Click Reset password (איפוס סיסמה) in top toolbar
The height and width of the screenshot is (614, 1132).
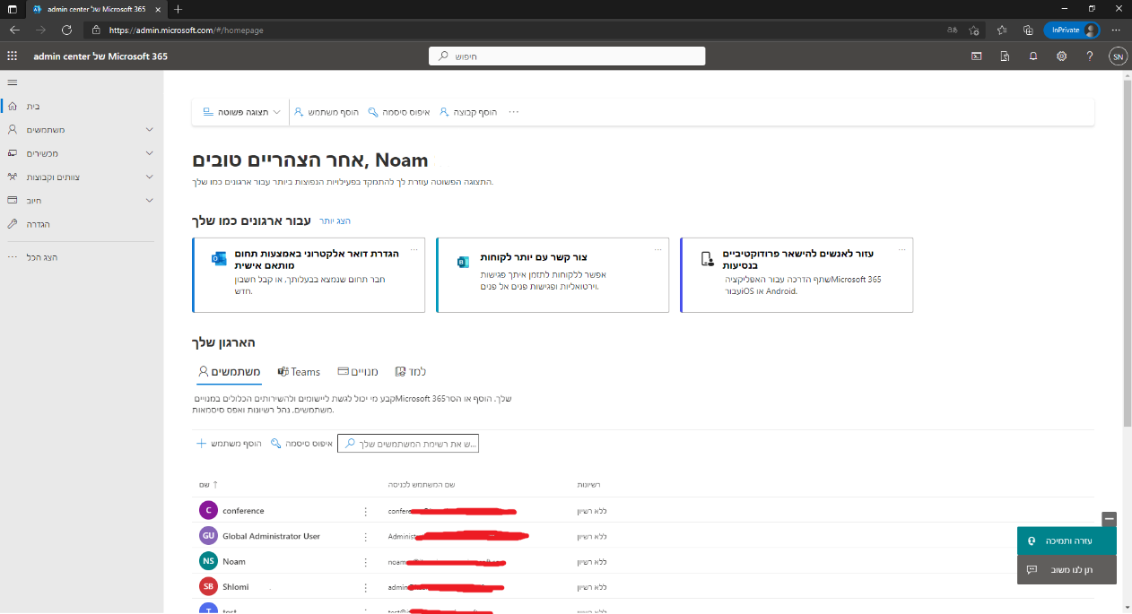click(399, 112)
